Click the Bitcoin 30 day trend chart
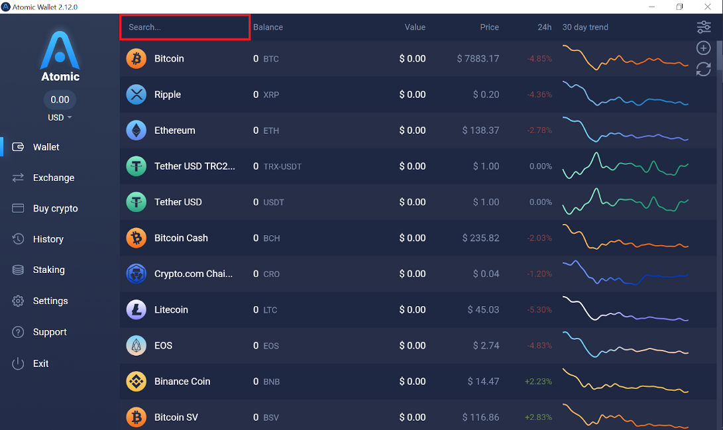The image size is (723, 430). pyautogui.click(x=625, y=58)
